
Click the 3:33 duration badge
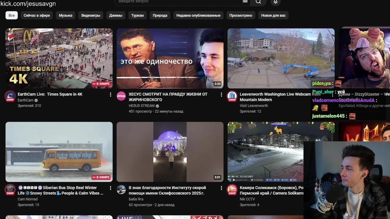click(x=217, y=84)
